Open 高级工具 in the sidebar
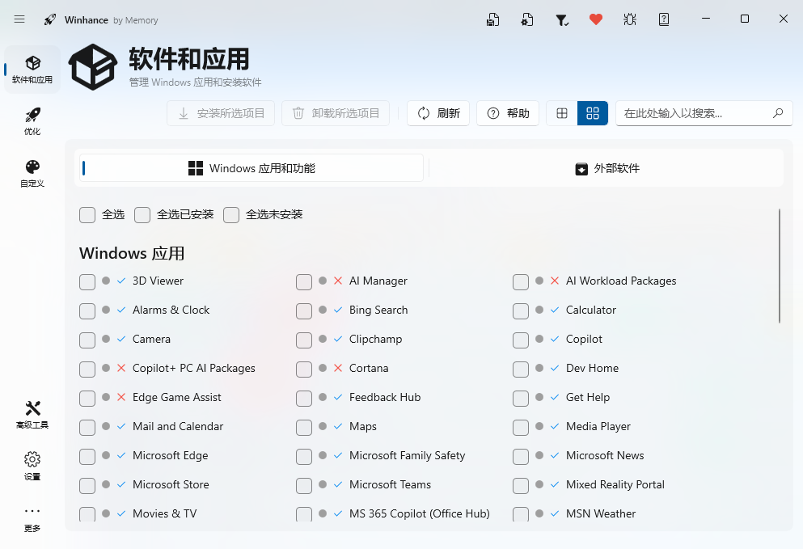 pos(32,414)
